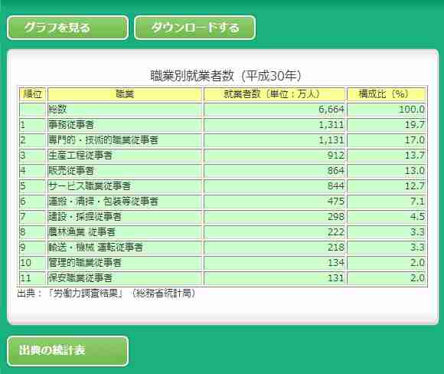Select the 就業者数 column header

point(274,94)
